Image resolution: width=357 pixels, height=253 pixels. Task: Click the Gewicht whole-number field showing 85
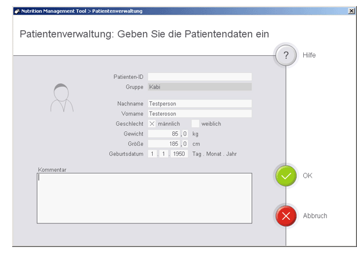(x=164, y=134)
